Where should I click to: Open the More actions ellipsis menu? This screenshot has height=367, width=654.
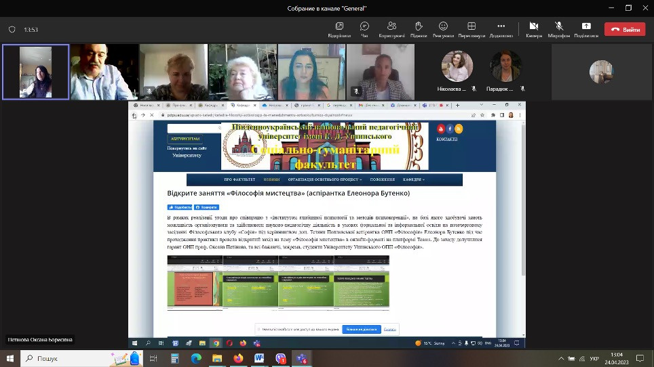[501, 29]
